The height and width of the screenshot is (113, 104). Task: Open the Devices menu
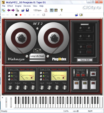click(27, 6)
